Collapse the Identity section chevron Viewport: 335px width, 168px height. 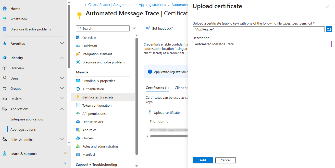pyautogui.click(x=62, y=58)
